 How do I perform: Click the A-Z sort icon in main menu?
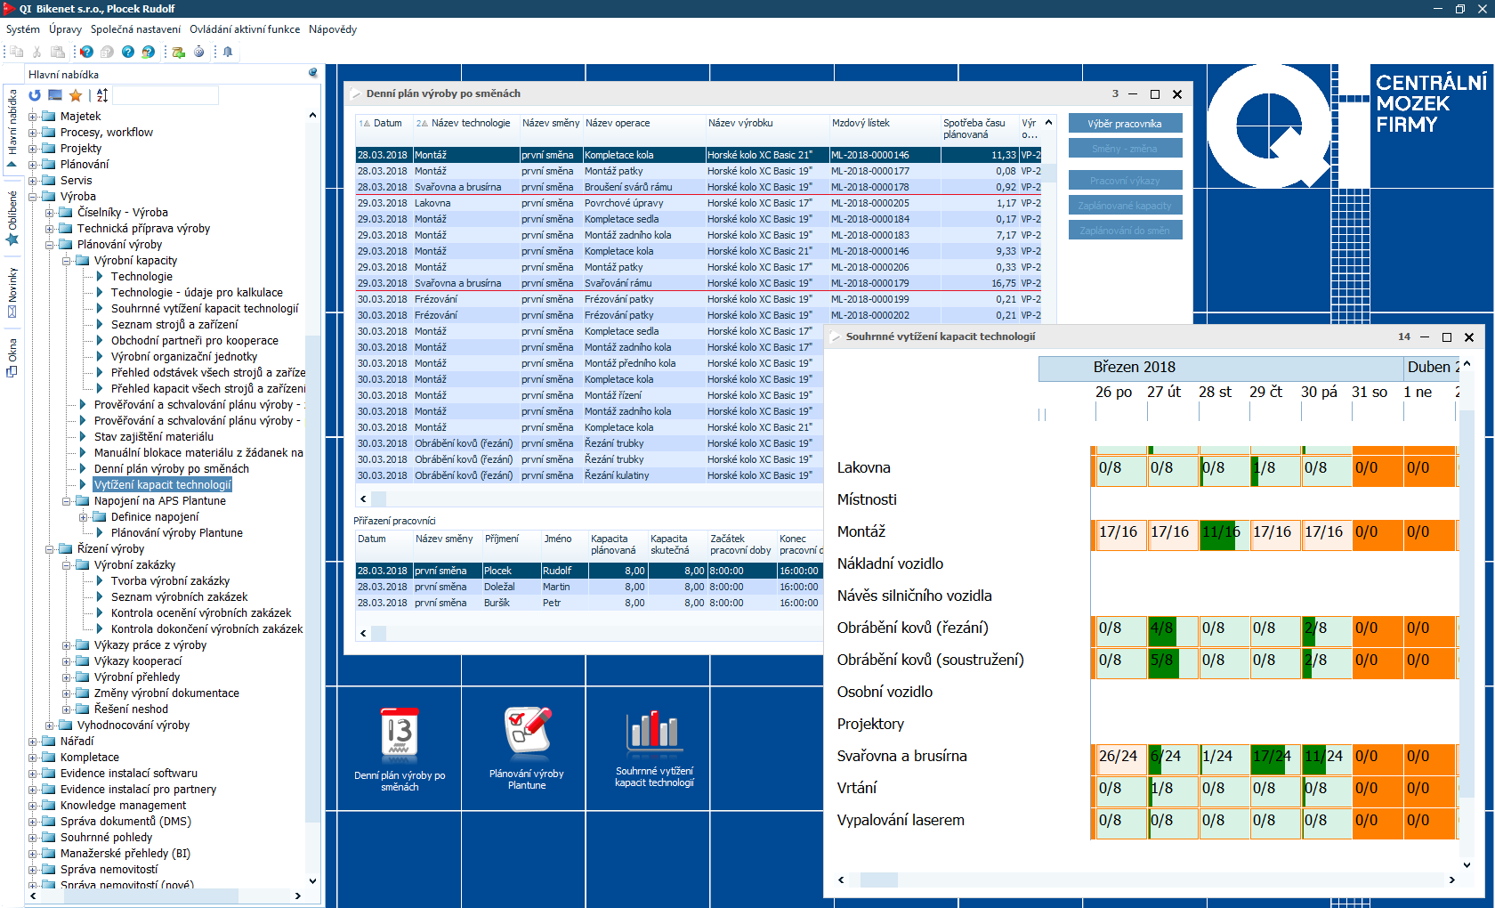pos(102,95)
